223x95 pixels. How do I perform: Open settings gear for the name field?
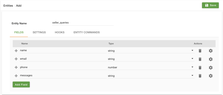pyautogui.click(x=211, y=51)
